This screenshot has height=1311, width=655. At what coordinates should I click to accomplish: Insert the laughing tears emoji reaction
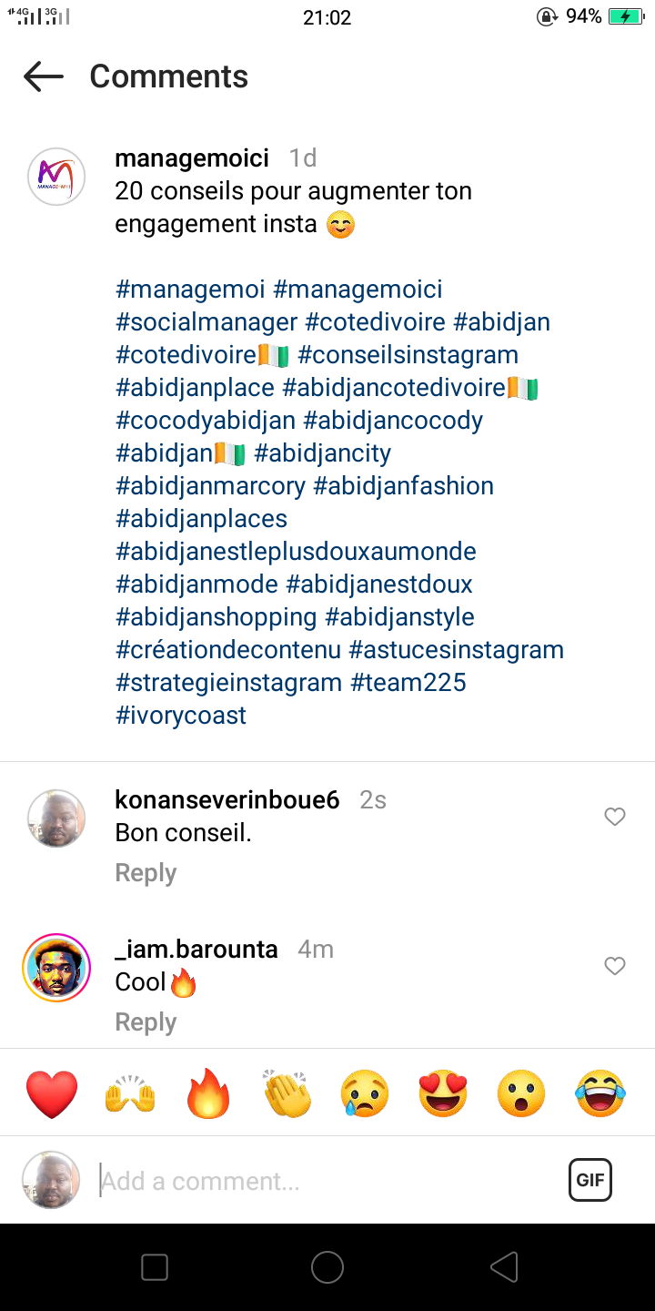click(600, 1093)
